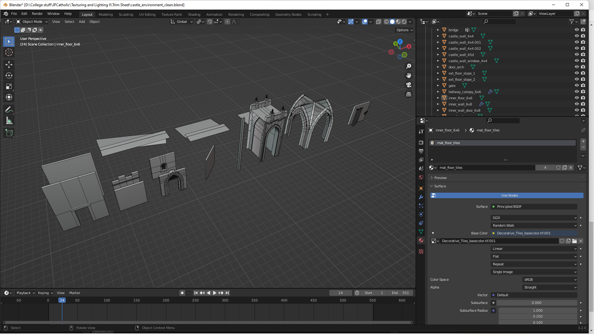Image resolution: width=594 pixels, height=334 pixels.
Task: Expand the Preview panel
Action: (x=440, y=178)
